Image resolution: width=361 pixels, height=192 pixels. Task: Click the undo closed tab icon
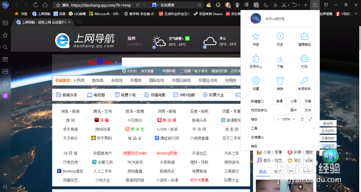coord(295,5)
